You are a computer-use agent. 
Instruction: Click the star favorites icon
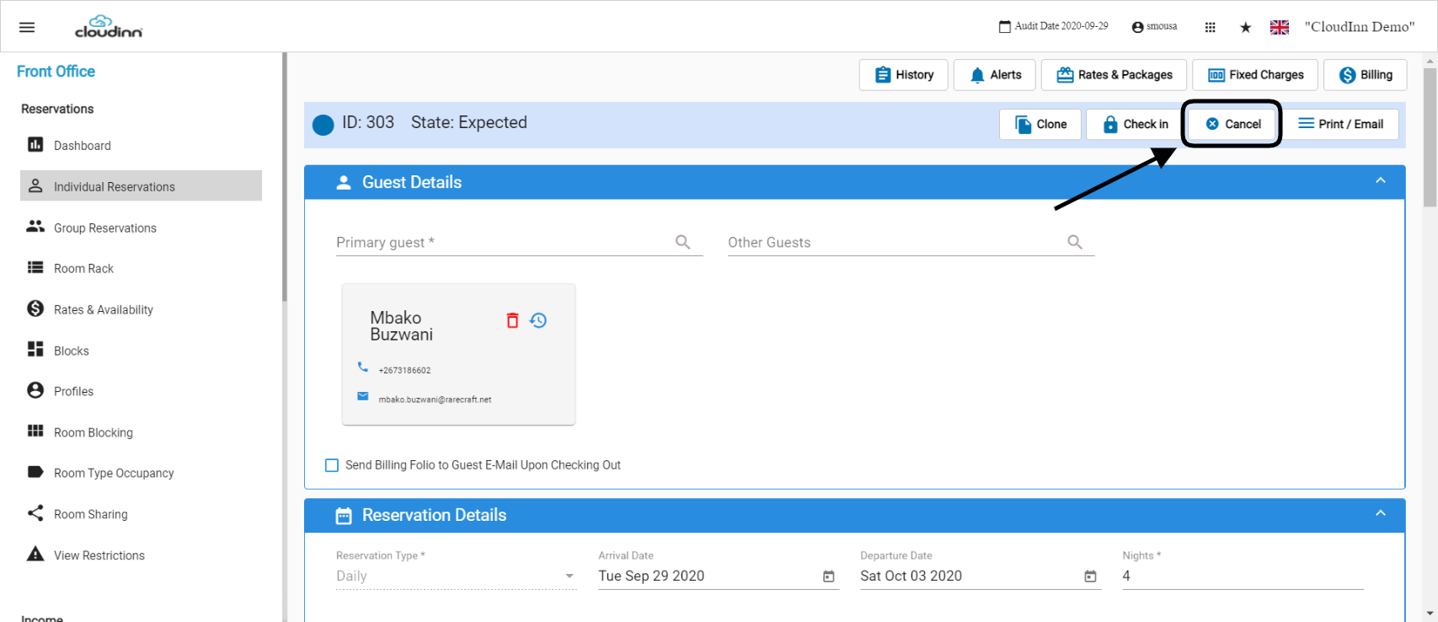tap(1245, 27)
